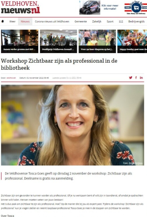Open the Zakelijk menu item

[x=97, y=21]
